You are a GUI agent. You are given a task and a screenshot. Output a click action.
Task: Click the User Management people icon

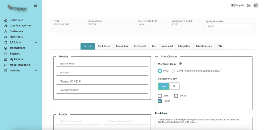[6, 26]
